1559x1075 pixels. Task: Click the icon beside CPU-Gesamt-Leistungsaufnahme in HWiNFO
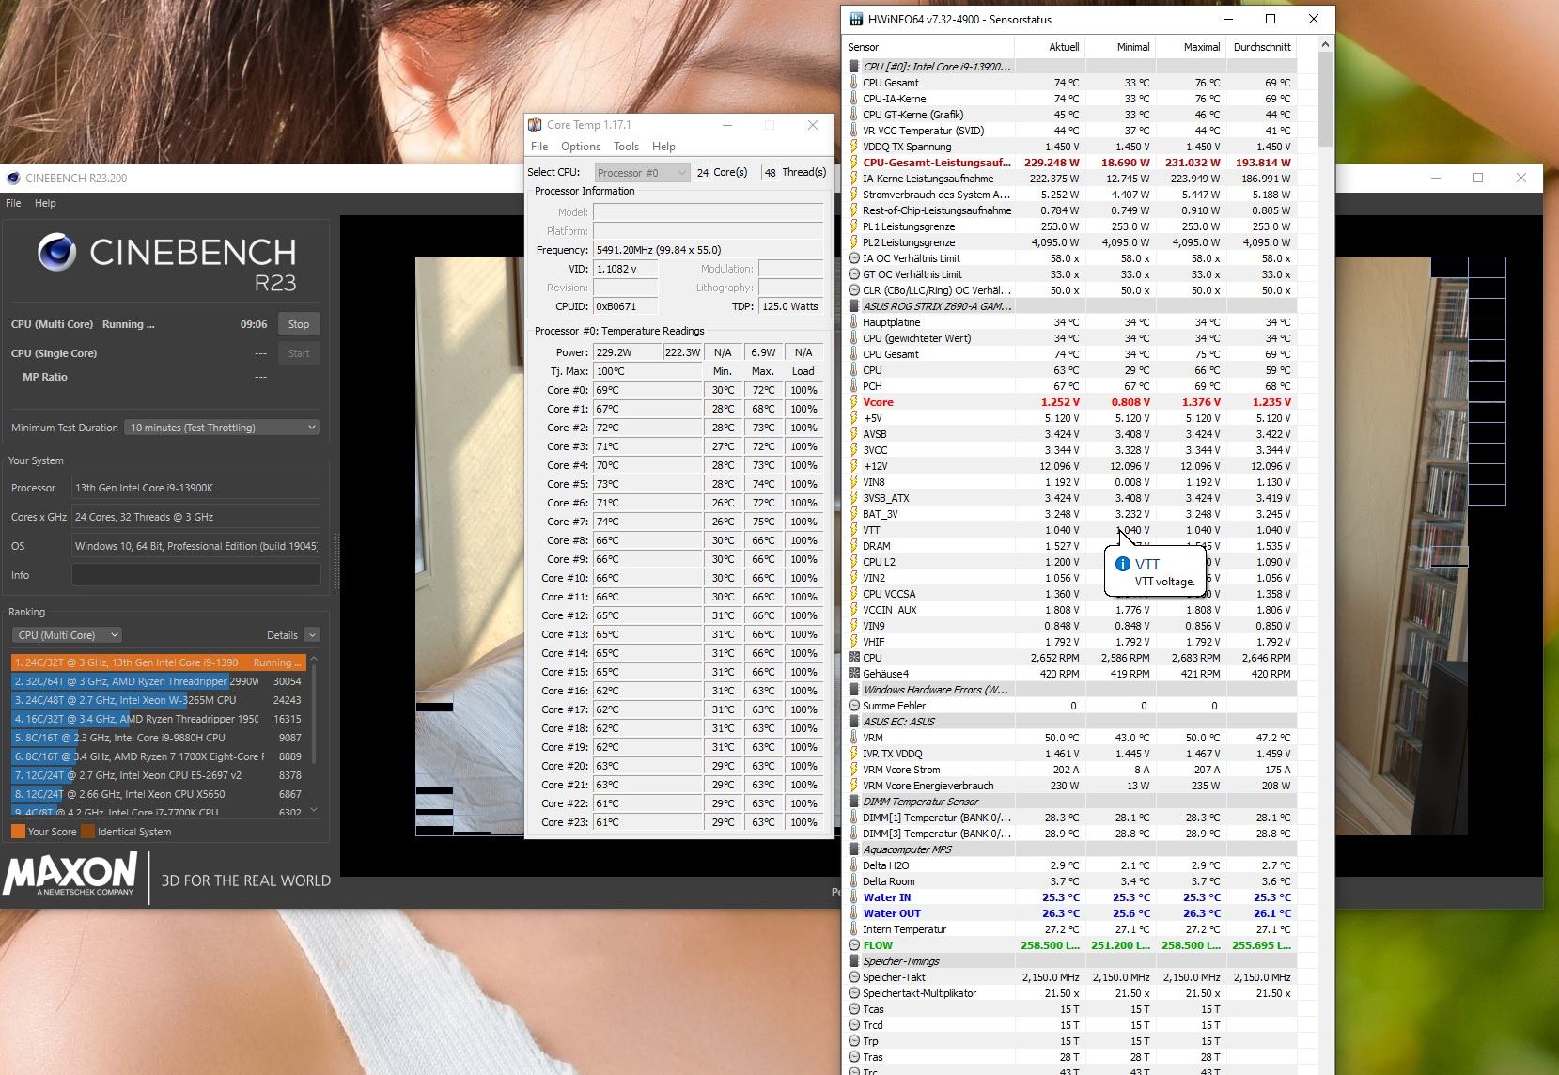pyautogui.click(x=854, y=163)
